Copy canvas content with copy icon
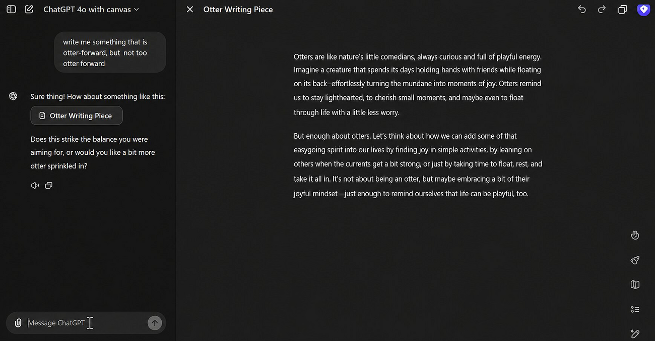Image resolution: width=655 pixels, height=341 pixels. coord(623,9)
